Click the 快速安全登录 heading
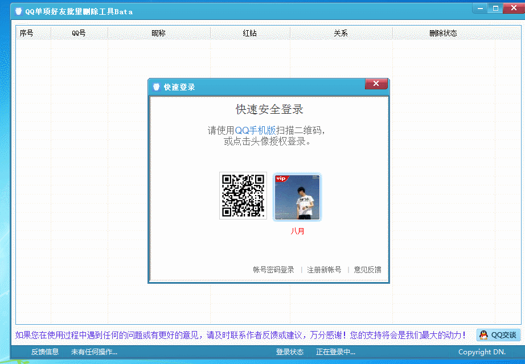Image resolution: width=525 pixels, height=364 pixels. pos(269,109)
